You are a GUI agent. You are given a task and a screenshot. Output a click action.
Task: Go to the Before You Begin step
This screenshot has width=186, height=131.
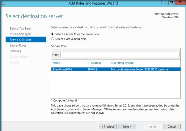pyautogui.click(x=21, y=28)
